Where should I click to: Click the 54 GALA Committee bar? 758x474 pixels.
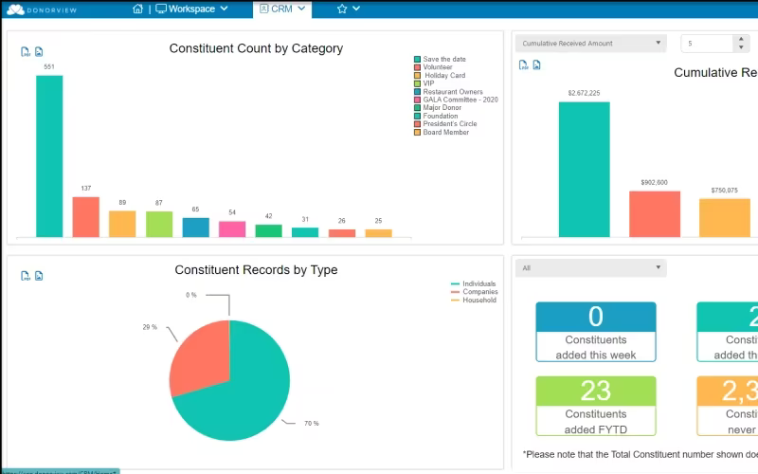[x=232, y=229]
